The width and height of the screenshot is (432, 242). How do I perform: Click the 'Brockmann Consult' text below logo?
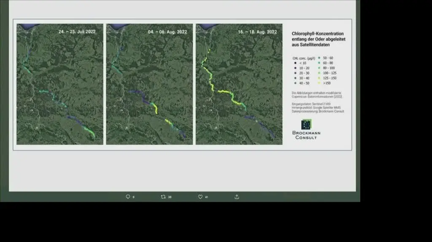[306, 136]
